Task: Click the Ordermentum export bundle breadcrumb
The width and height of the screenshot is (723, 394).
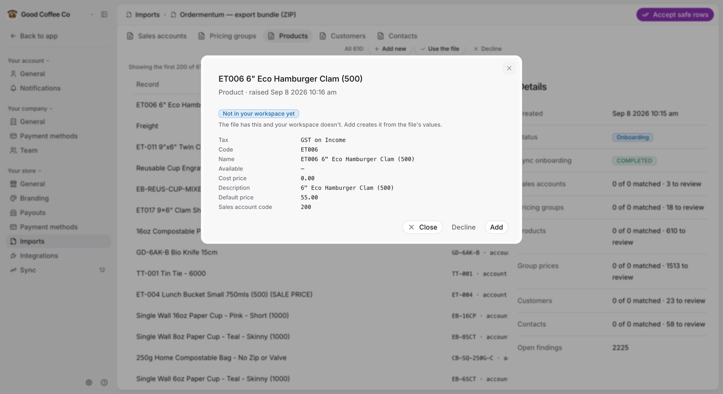Action: 233,15
